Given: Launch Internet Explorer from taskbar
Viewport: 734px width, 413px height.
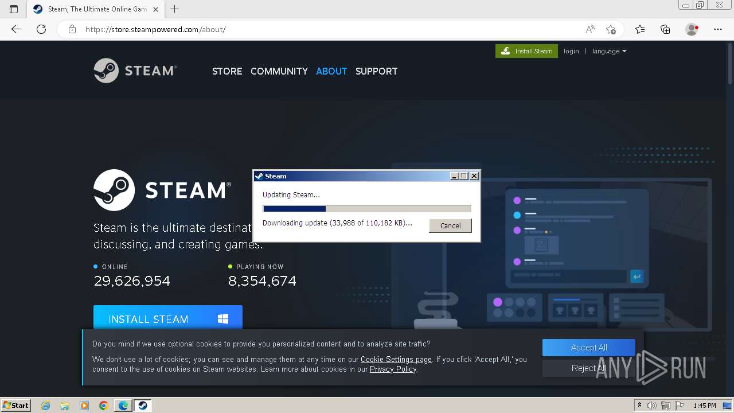Looking at the screenshot, I should tap(45, 406).
